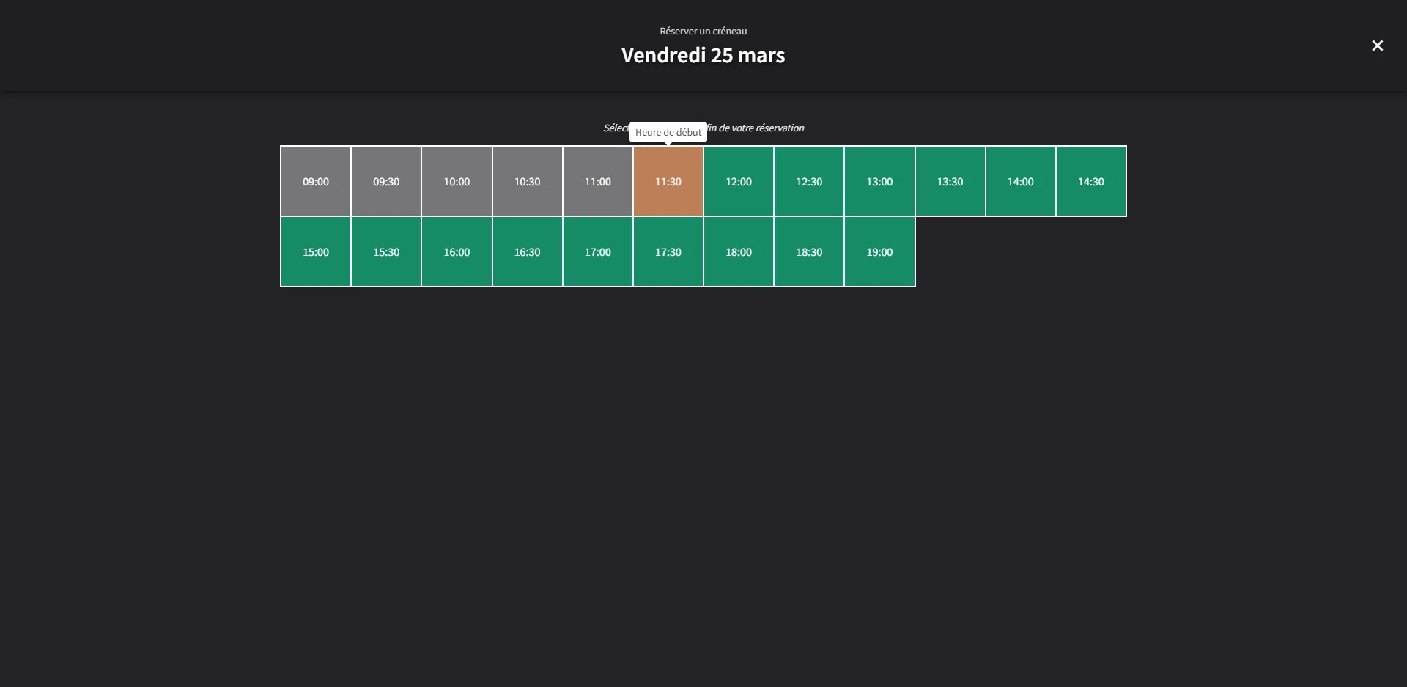Select the 18:00 time slot
1407x687 pixels.
pos(738,251)
